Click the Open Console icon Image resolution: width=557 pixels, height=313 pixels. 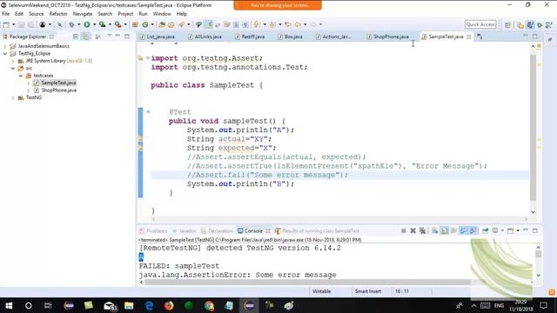[511, 230]
